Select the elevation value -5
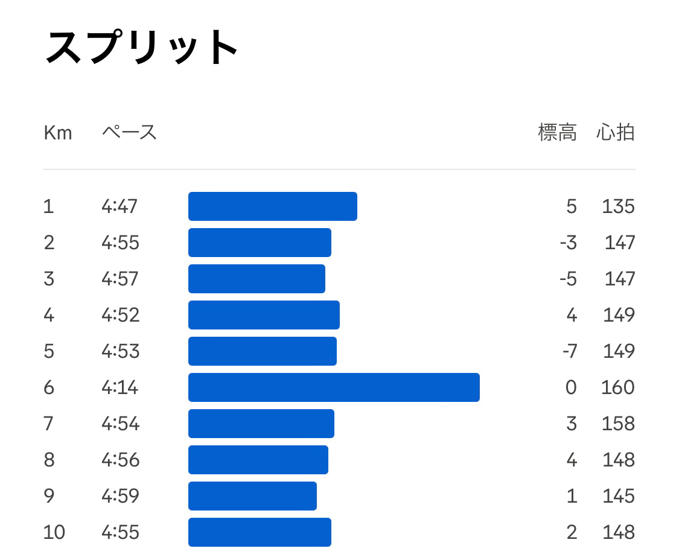The height and width of the screenshot is (560, 679). coord(568,278)
